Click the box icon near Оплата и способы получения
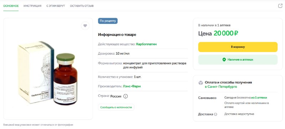285x129 pixels. (201, 83)
